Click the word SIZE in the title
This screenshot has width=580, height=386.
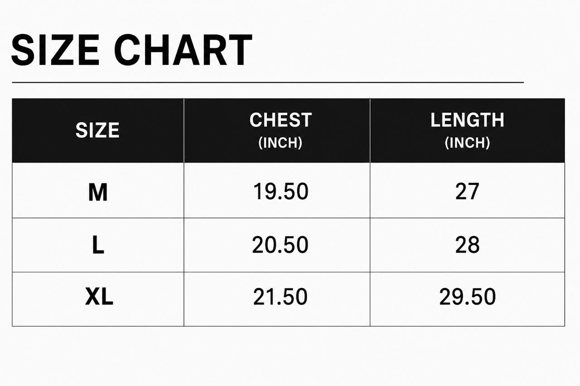click(x=55, y=50)
